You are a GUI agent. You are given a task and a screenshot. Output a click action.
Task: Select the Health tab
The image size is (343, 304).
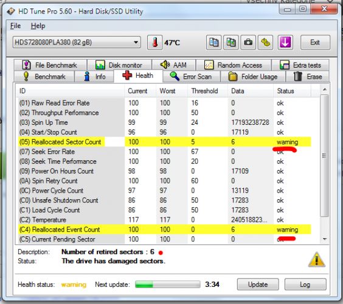[138, 76]
